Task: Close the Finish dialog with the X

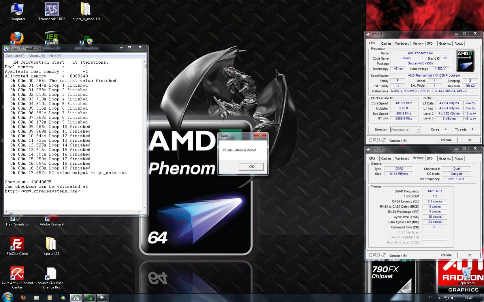Action: (x=261, y=135)
